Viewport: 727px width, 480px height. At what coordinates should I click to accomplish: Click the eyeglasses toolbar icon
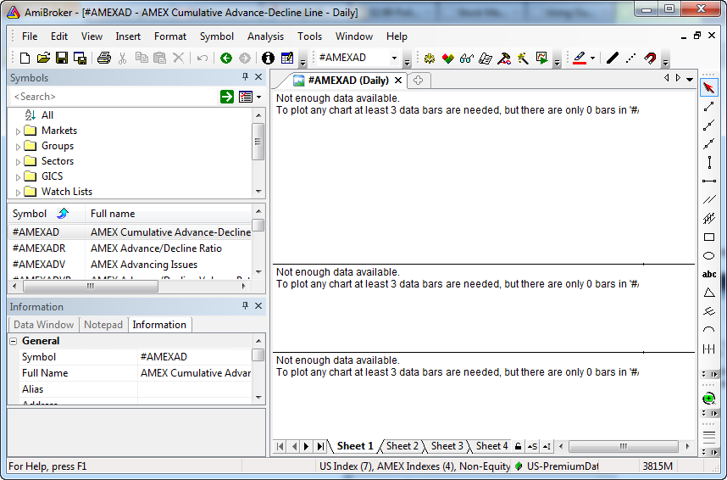466,59
